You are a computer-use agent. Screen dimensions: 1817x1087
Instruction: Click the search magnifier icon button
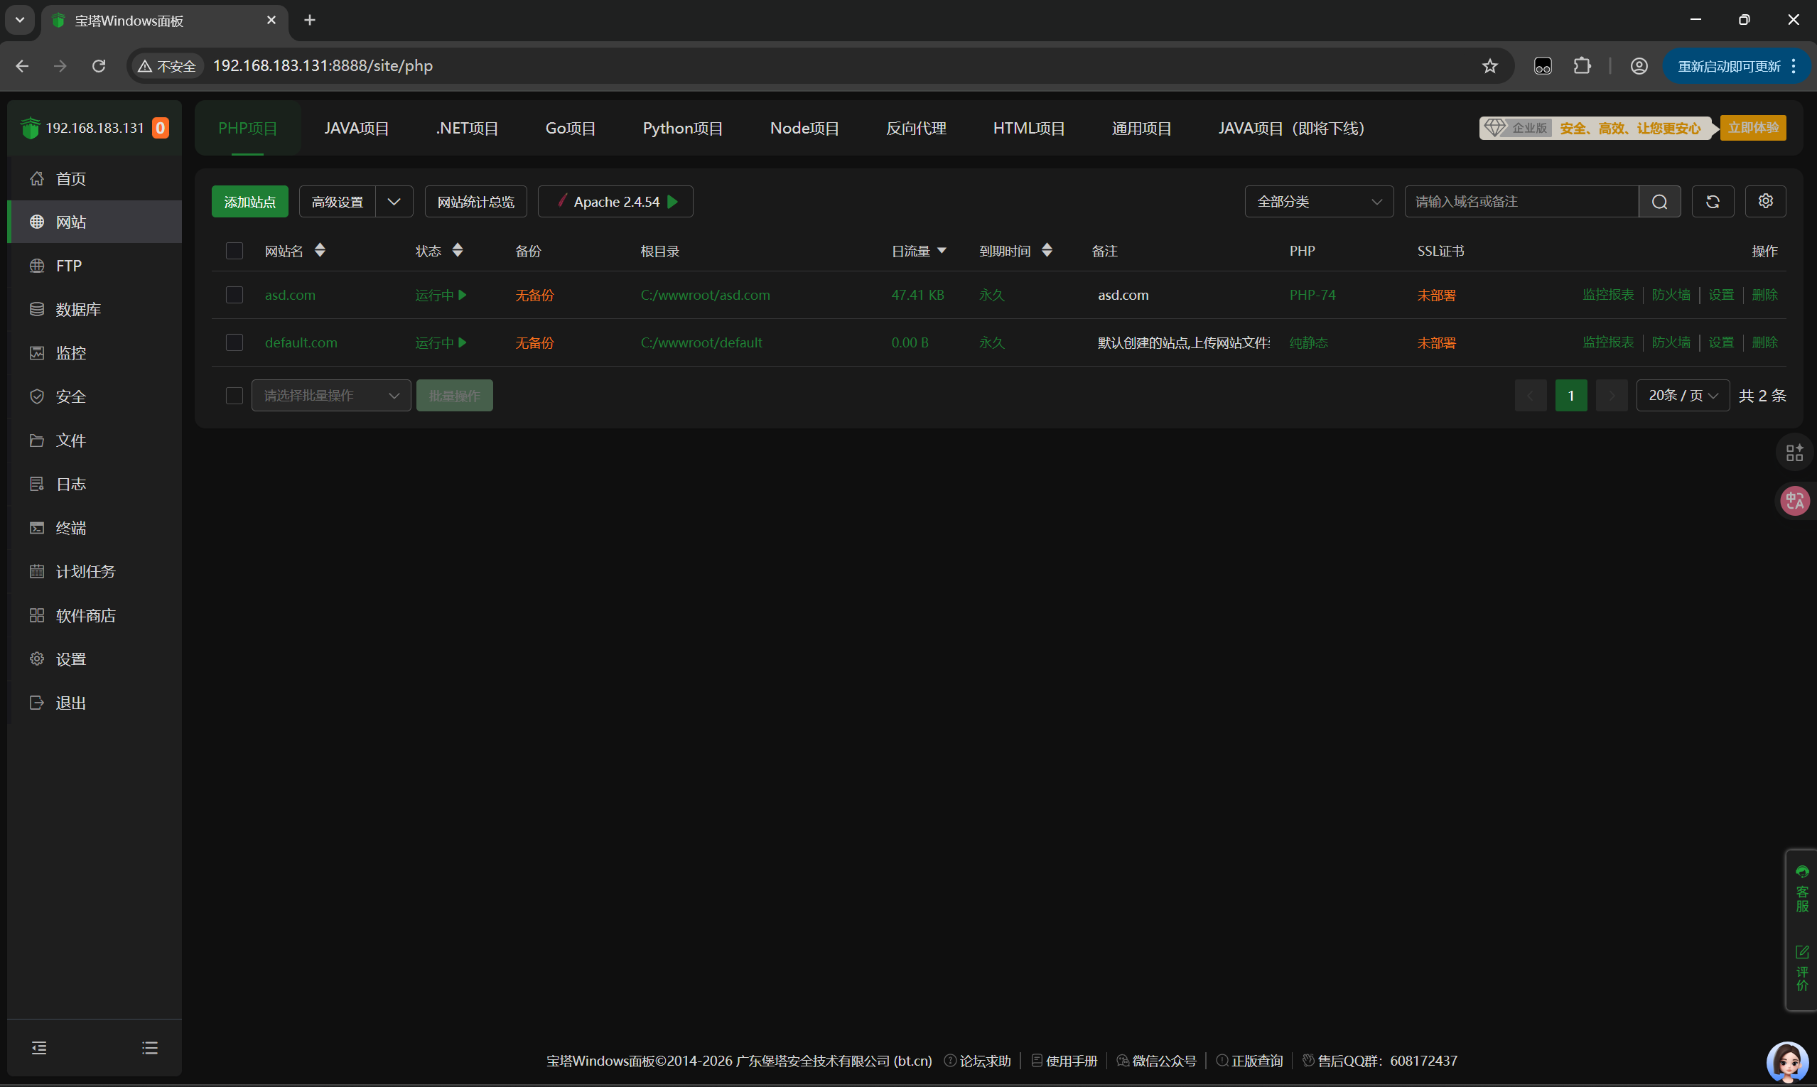pos(1659,202)
